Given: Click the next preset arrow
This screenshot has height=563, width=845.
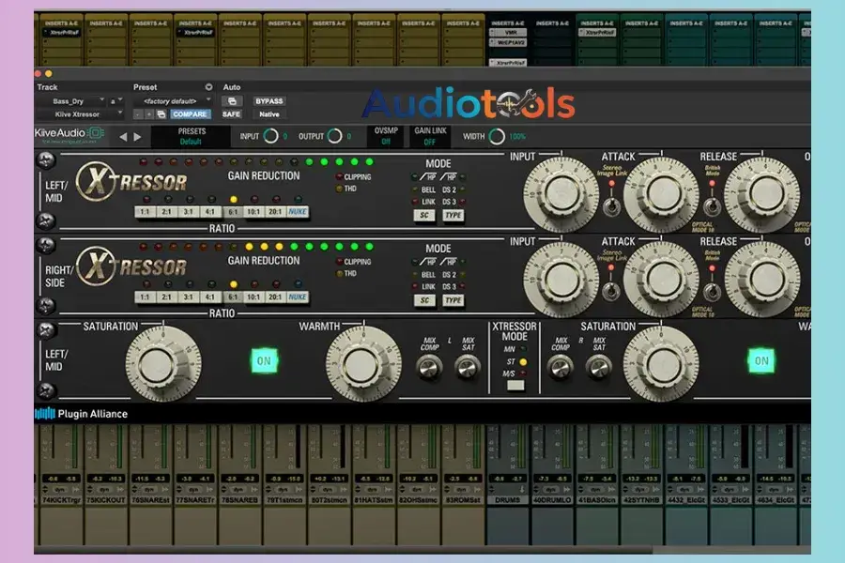Looking at the screenshot, I should (x=139, y=136).
